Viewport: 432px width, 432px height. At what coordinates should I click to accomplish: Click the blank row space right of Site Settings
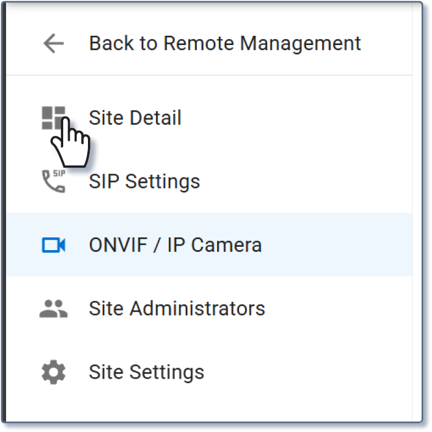[x=308, y=373]
